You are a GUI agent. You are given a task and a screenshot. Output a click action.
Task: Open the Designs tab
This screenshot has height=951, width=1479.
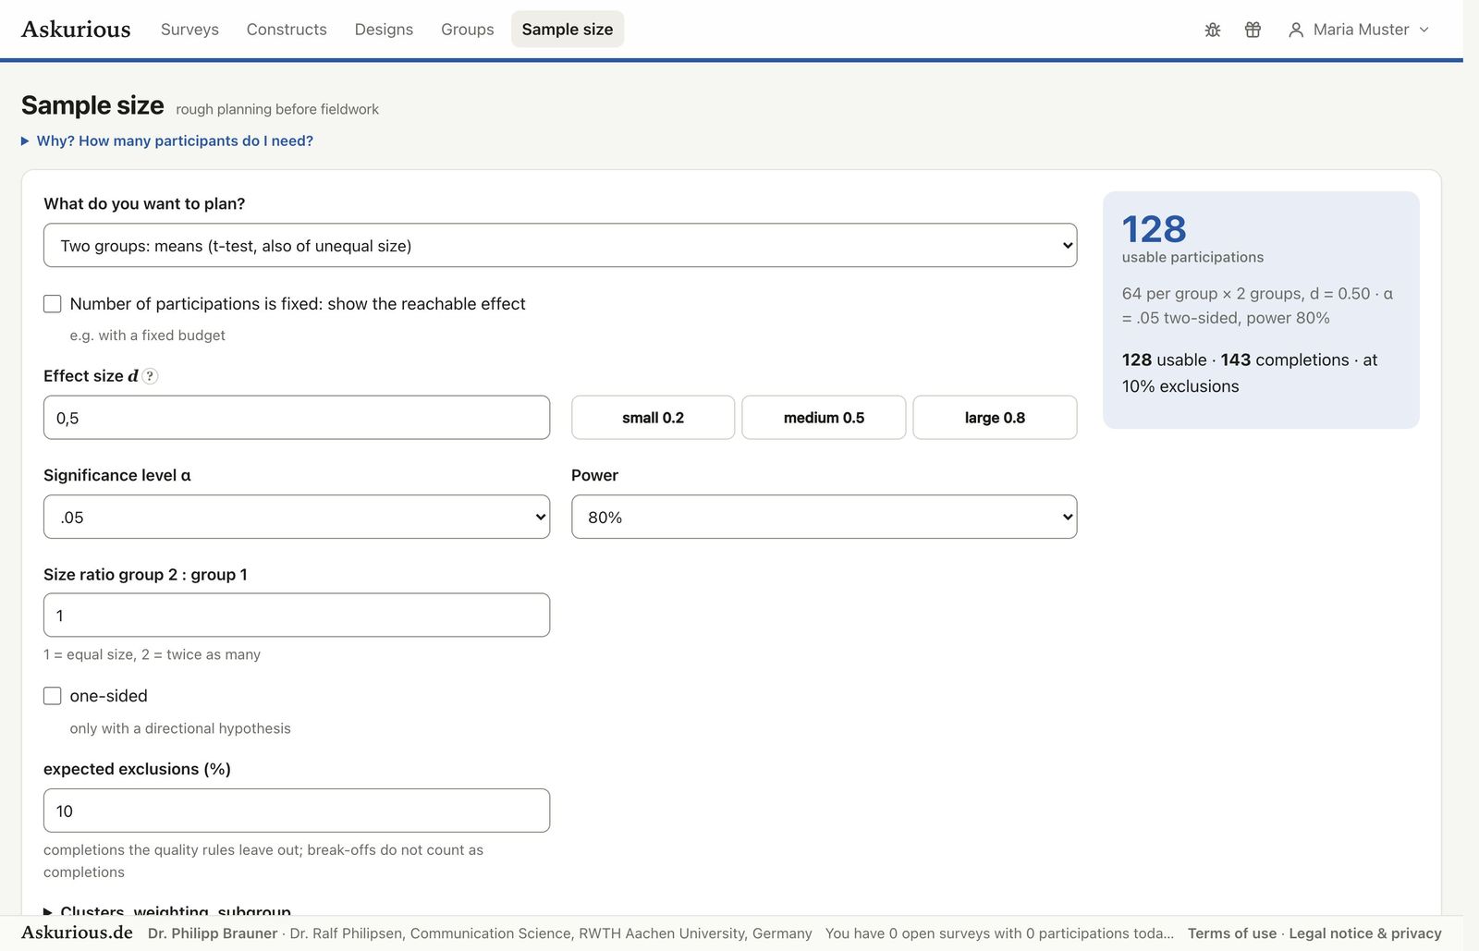coord(384,30)
